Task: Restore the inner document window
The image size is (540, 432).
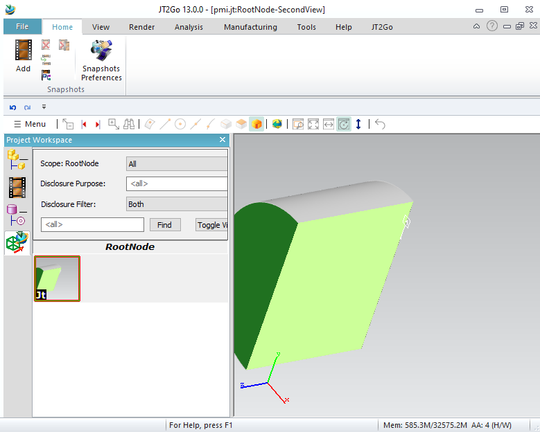Action: (x=520, y=26)
